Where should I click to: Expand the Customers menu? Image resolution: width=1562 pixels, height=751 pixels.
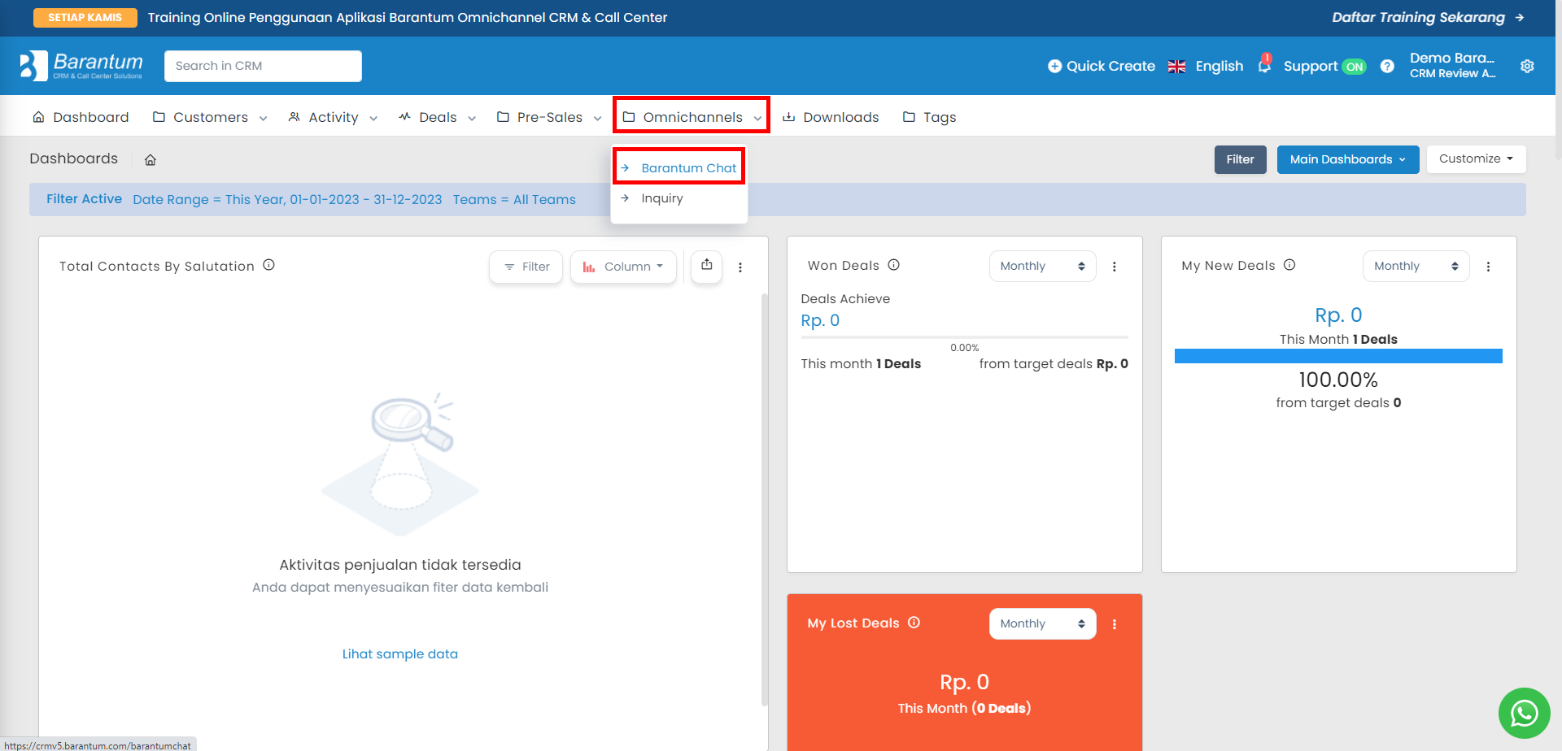[263, 119]
